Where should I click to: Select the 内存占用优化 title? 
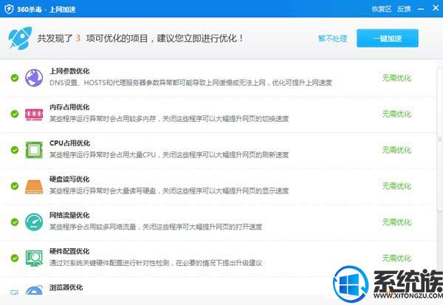point(69,107)
